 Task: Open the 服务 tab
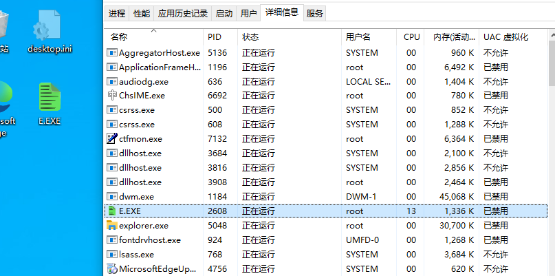point(315,14)
